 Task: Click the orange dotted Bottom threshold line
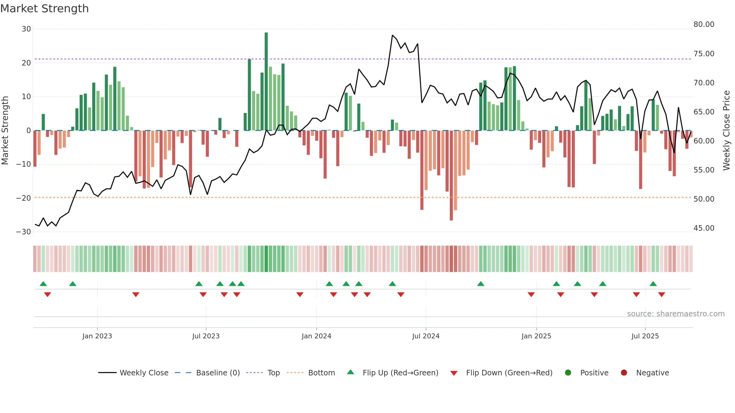click(363, 197)
